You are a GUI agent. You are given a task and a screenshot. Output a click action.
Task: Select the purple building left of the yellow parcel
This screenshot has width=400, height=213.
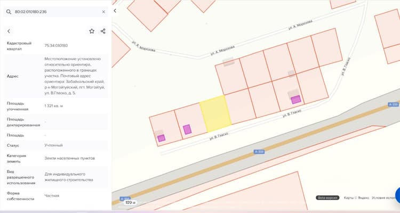click(x=187, y=129)
